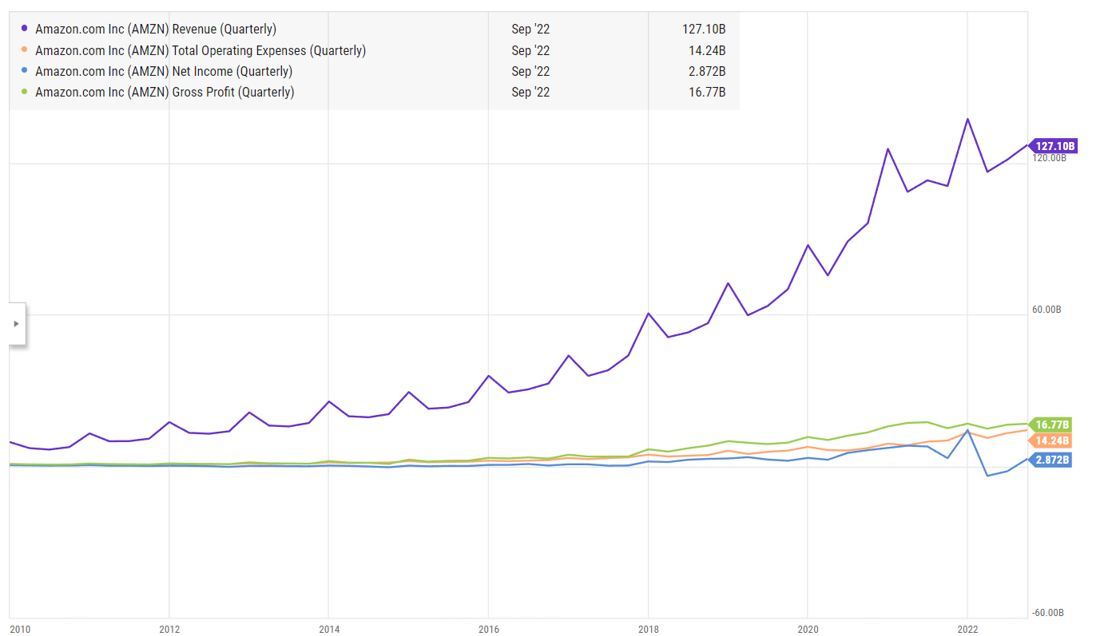Screen dimensions: 1112x636
Task: Select the Total Operating Expenses (Quarterly) legend label
Action: [201, 50]
